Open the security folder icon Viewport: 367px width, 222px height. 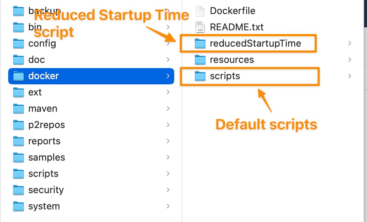tap(18, 190)
